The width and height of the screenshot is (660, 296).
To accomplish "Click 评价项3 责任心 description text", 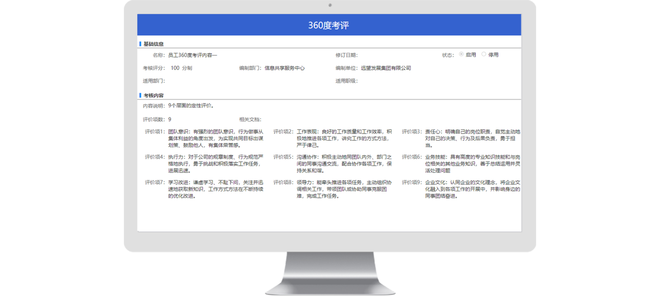I will (473, 138).
